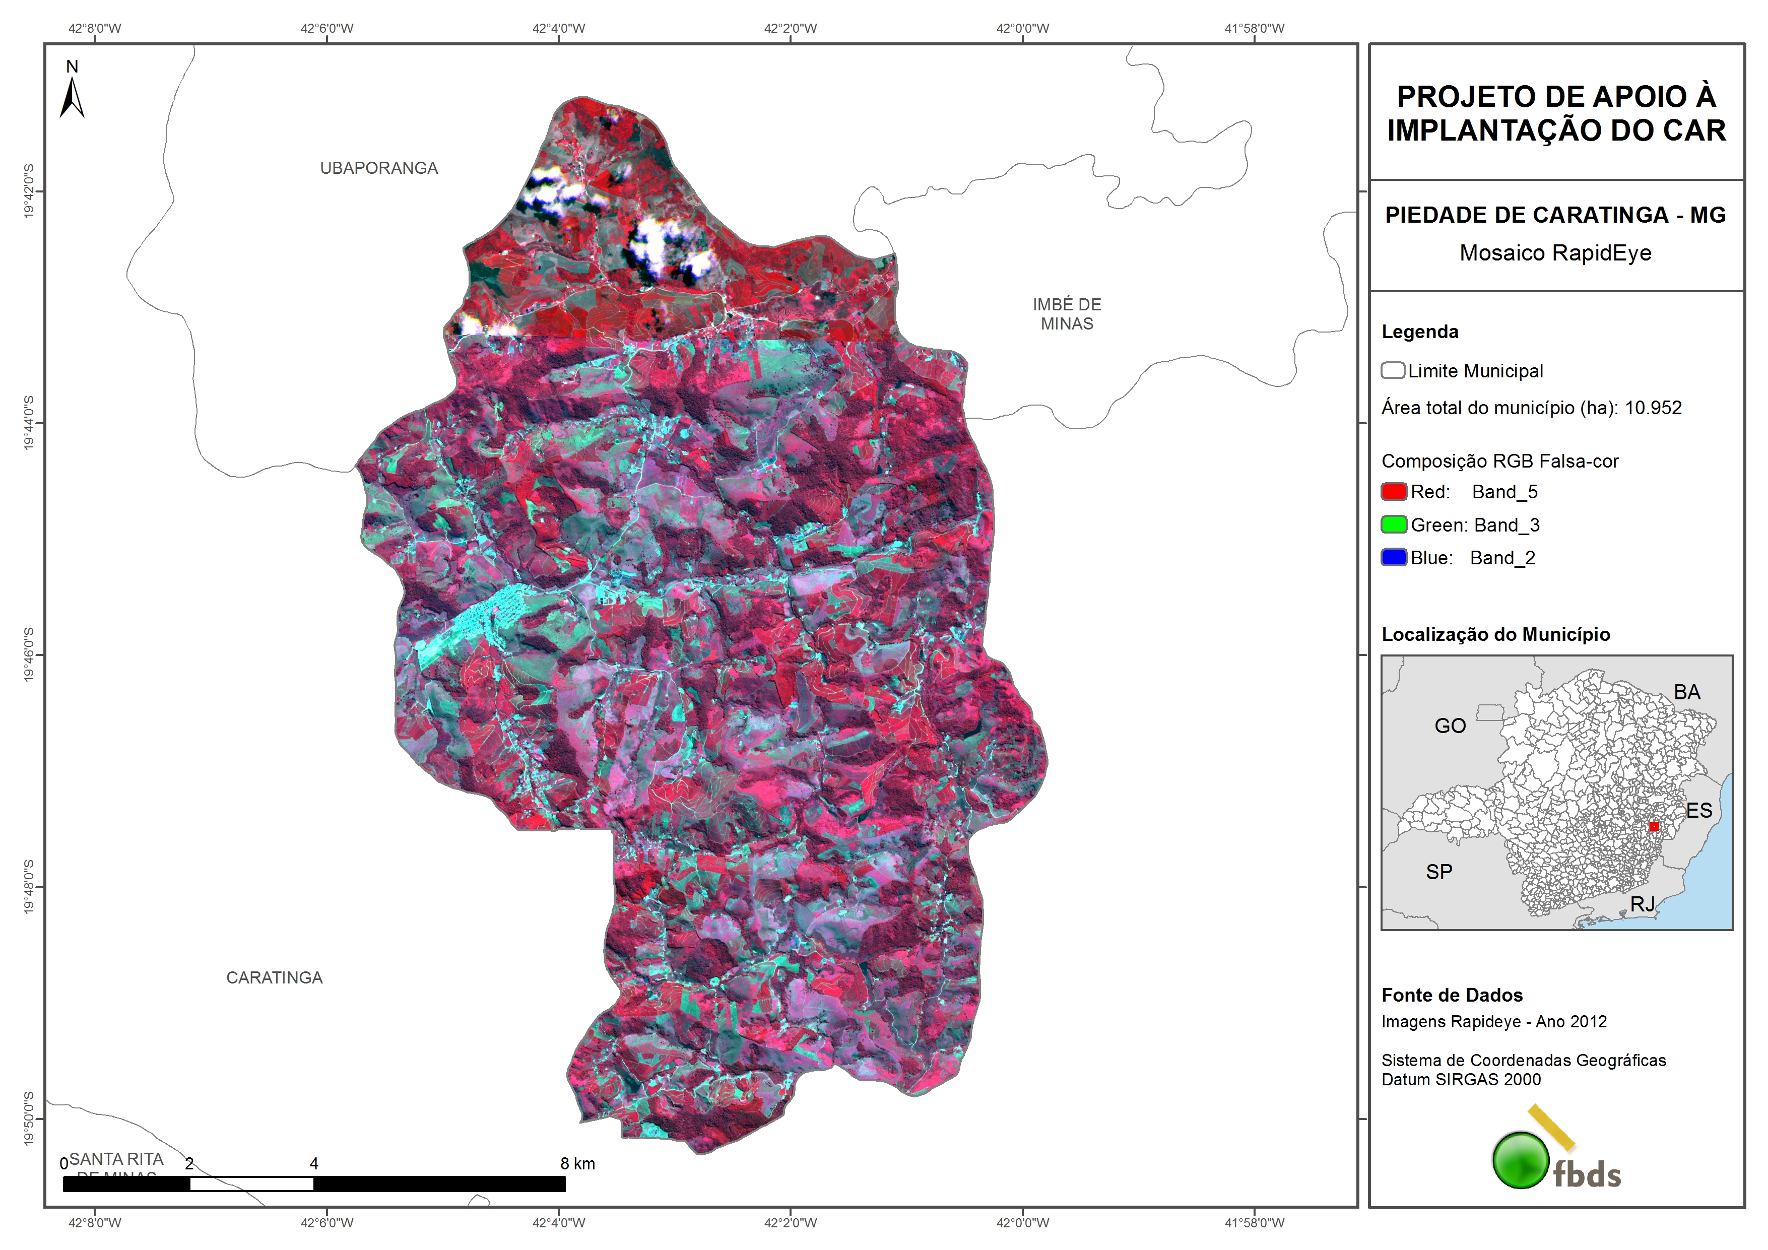Click the UBAPORANGA municipality label

point(379,168)
